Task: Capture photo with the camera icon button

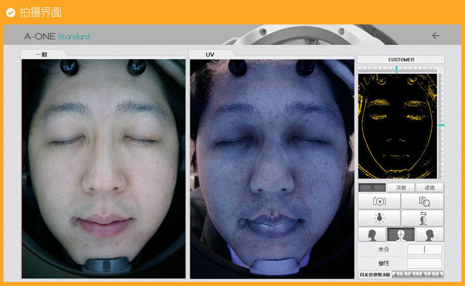Action: (x=380, y=201)
